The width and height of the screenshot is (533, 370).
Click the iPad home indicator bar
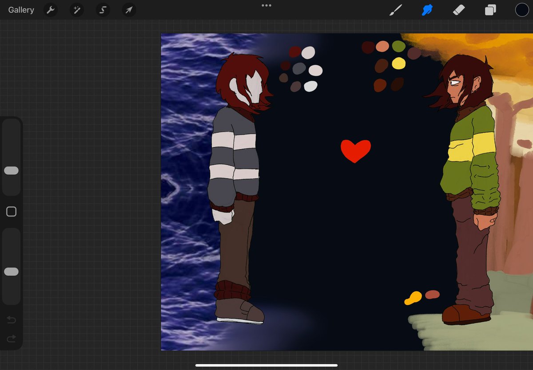coord(266,366)
